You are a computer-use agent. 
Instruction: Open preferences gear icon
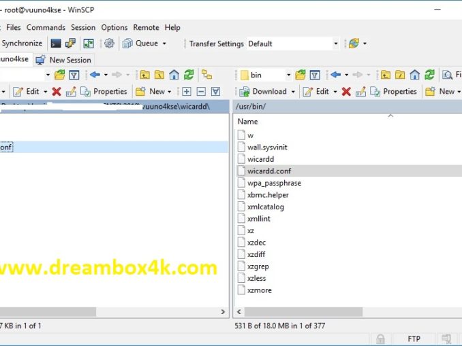pos(109,44)
